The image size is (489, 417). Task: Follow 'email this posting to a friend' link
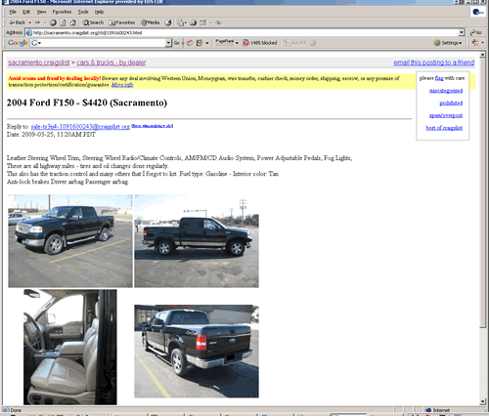(434, 63)
